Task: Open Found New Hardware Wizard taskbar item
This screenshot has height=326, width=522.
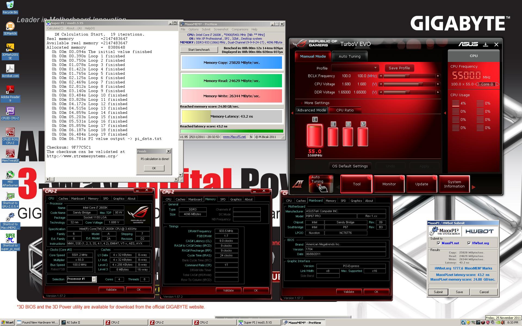Action: click(37, 322)
